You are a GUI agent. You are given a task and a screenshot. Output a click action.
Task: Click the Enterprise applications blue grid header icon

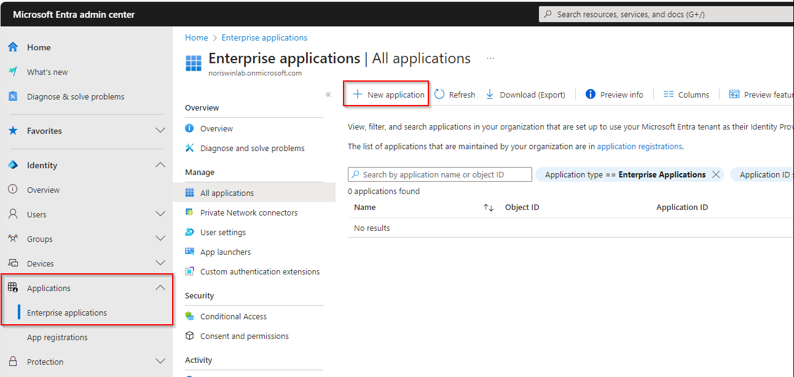pos(194,63)
